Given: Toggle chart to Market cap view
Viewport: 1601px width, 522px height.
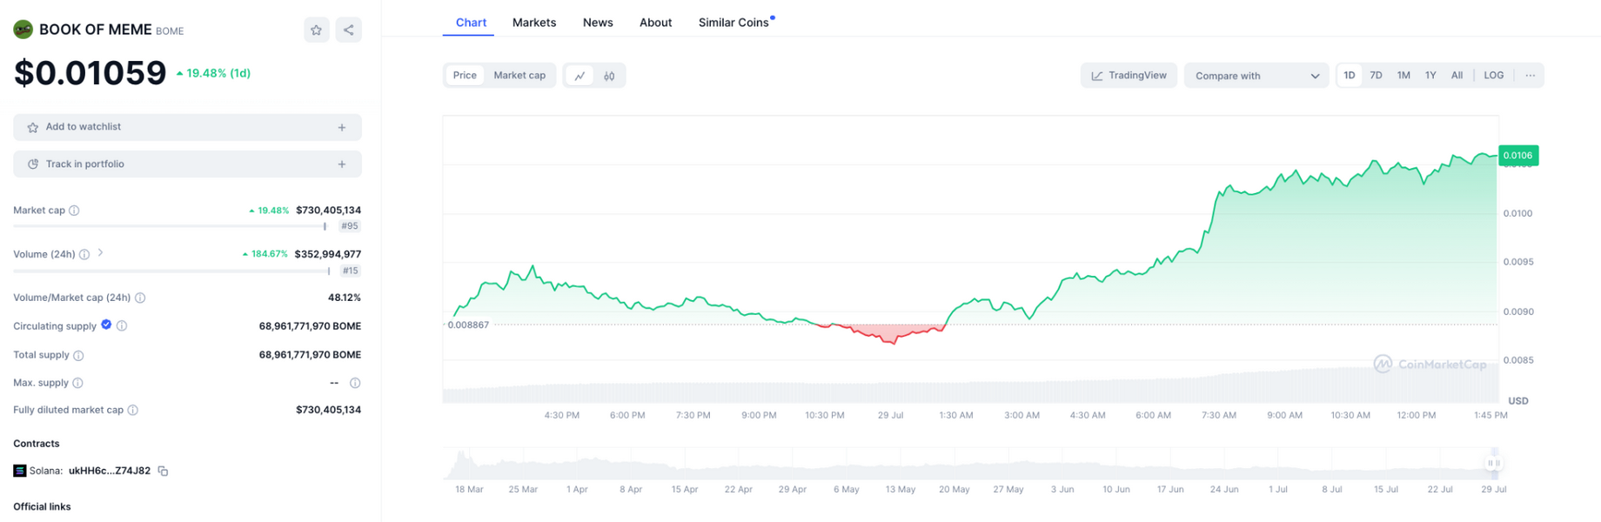Looking at the screenshot, I should 519,76.
